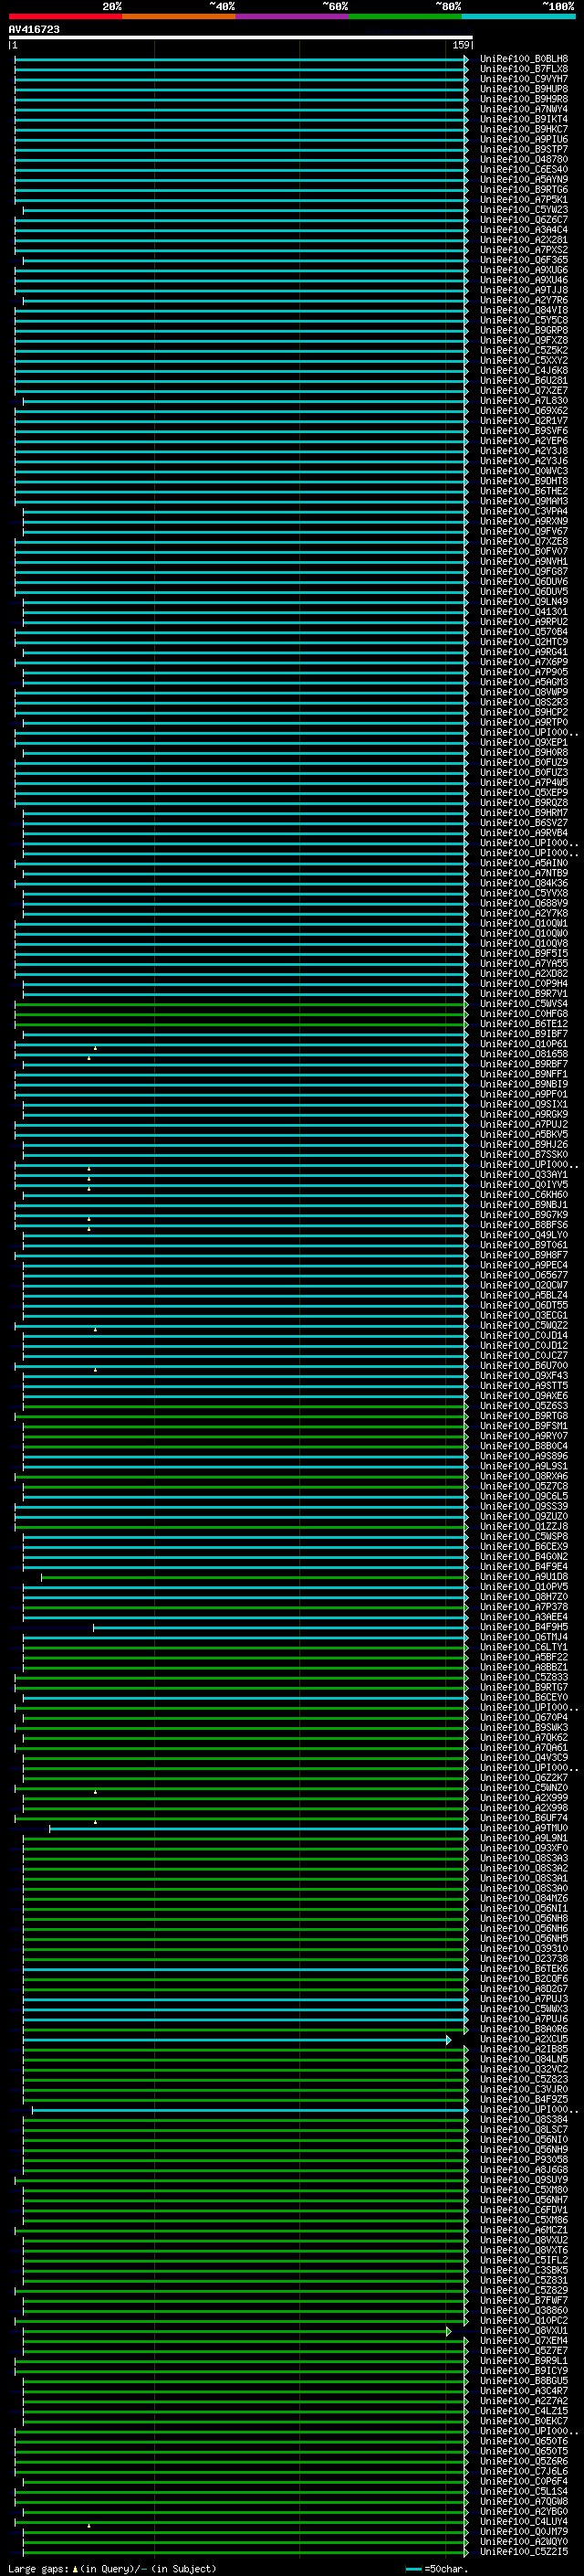This screenshot has height=2576, width=584.
Task: Select the UniRef100_C0HFG8 label
Action: [x=524, y=1013]
